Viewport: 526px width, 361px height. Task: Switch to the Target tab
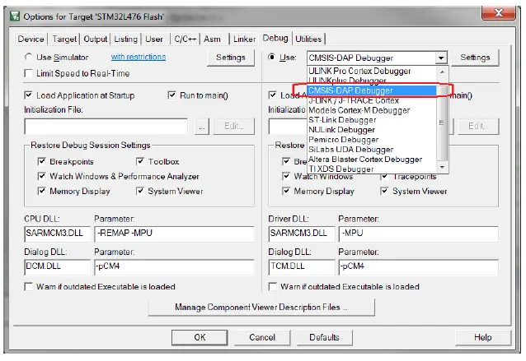64,39
